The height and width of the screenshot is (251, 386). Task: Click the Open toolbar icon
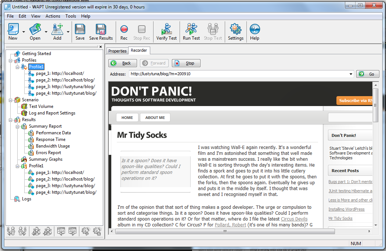coord(35,29)
